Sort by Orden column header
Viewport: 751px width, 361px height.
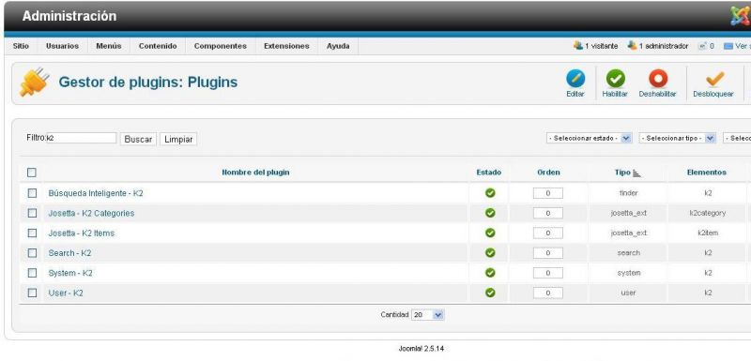548,173
